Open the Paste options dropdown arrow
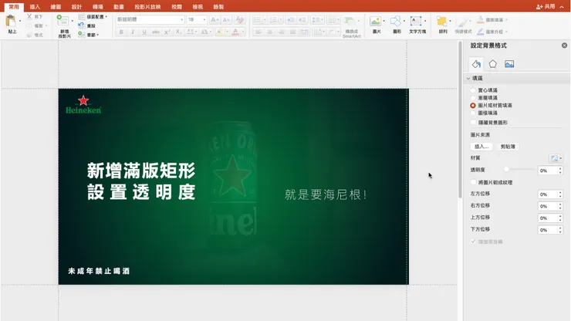Viewport: 571px width, 321px height. 19,21
